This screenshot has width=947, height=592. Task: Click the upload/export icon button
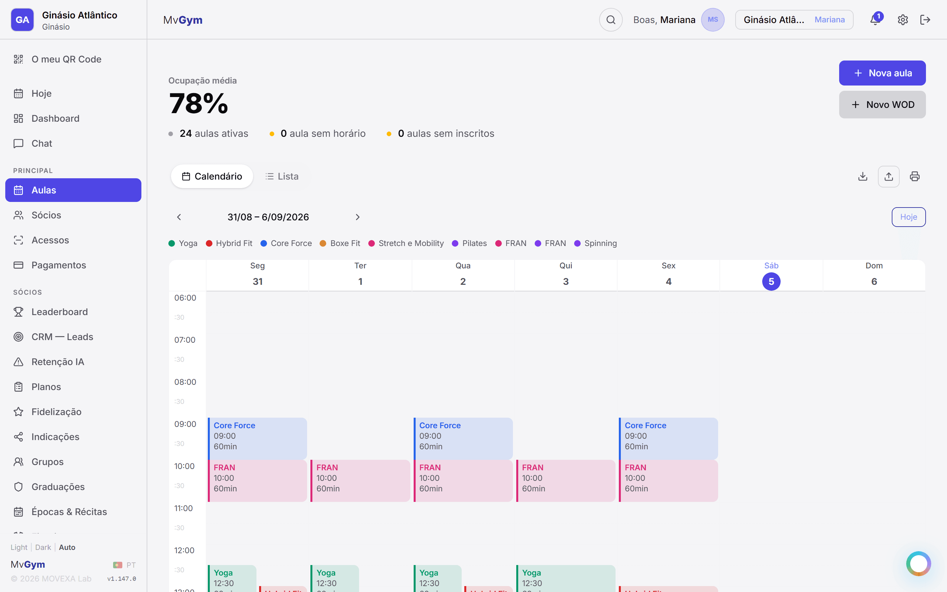tap(889, 176)
